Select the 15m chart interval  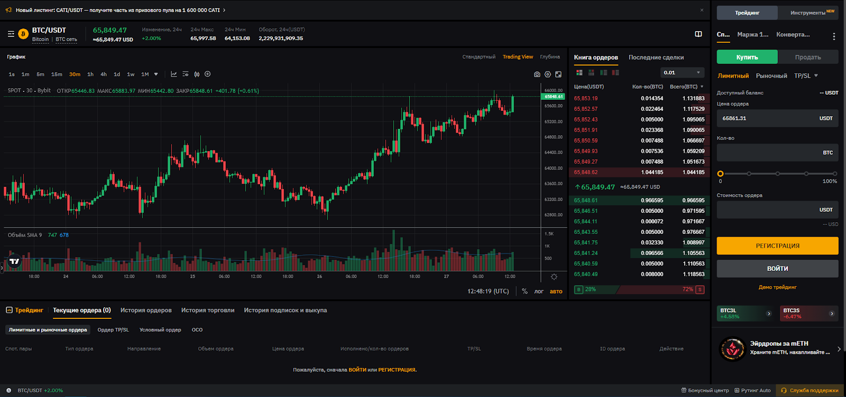coord(57,74)
